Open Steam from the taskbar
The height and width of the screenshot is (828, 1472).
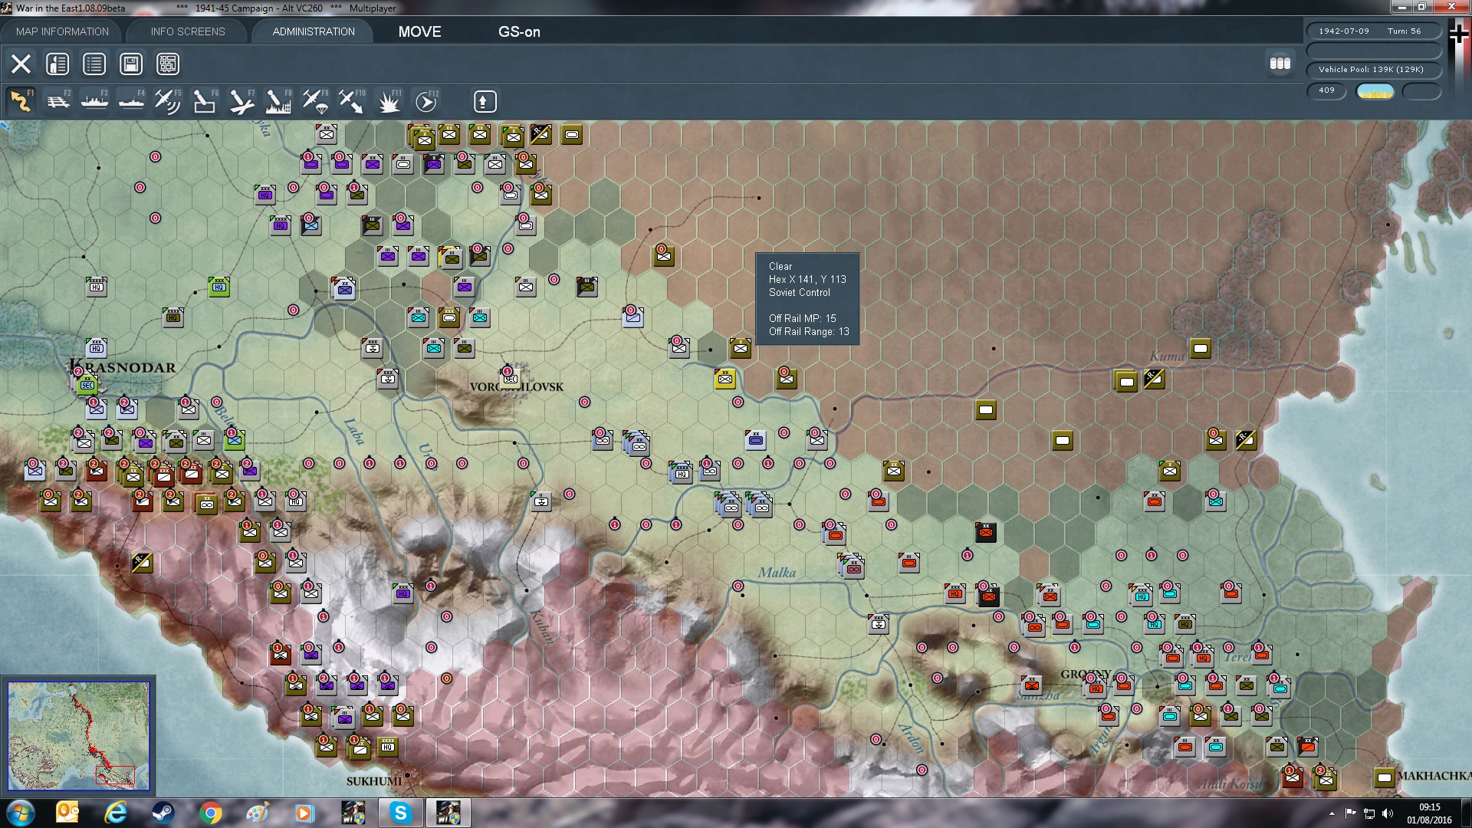[x=163, y=813]
